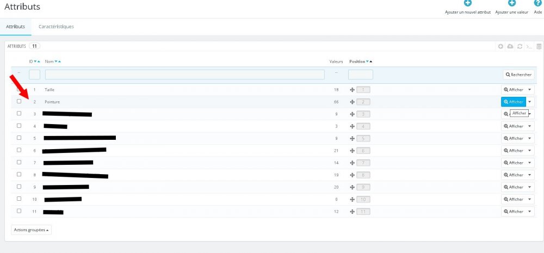This screenshot has height=253, width=544.
Task: Tick the checkbox for row ID 3
Action: [x=19, y=114]
